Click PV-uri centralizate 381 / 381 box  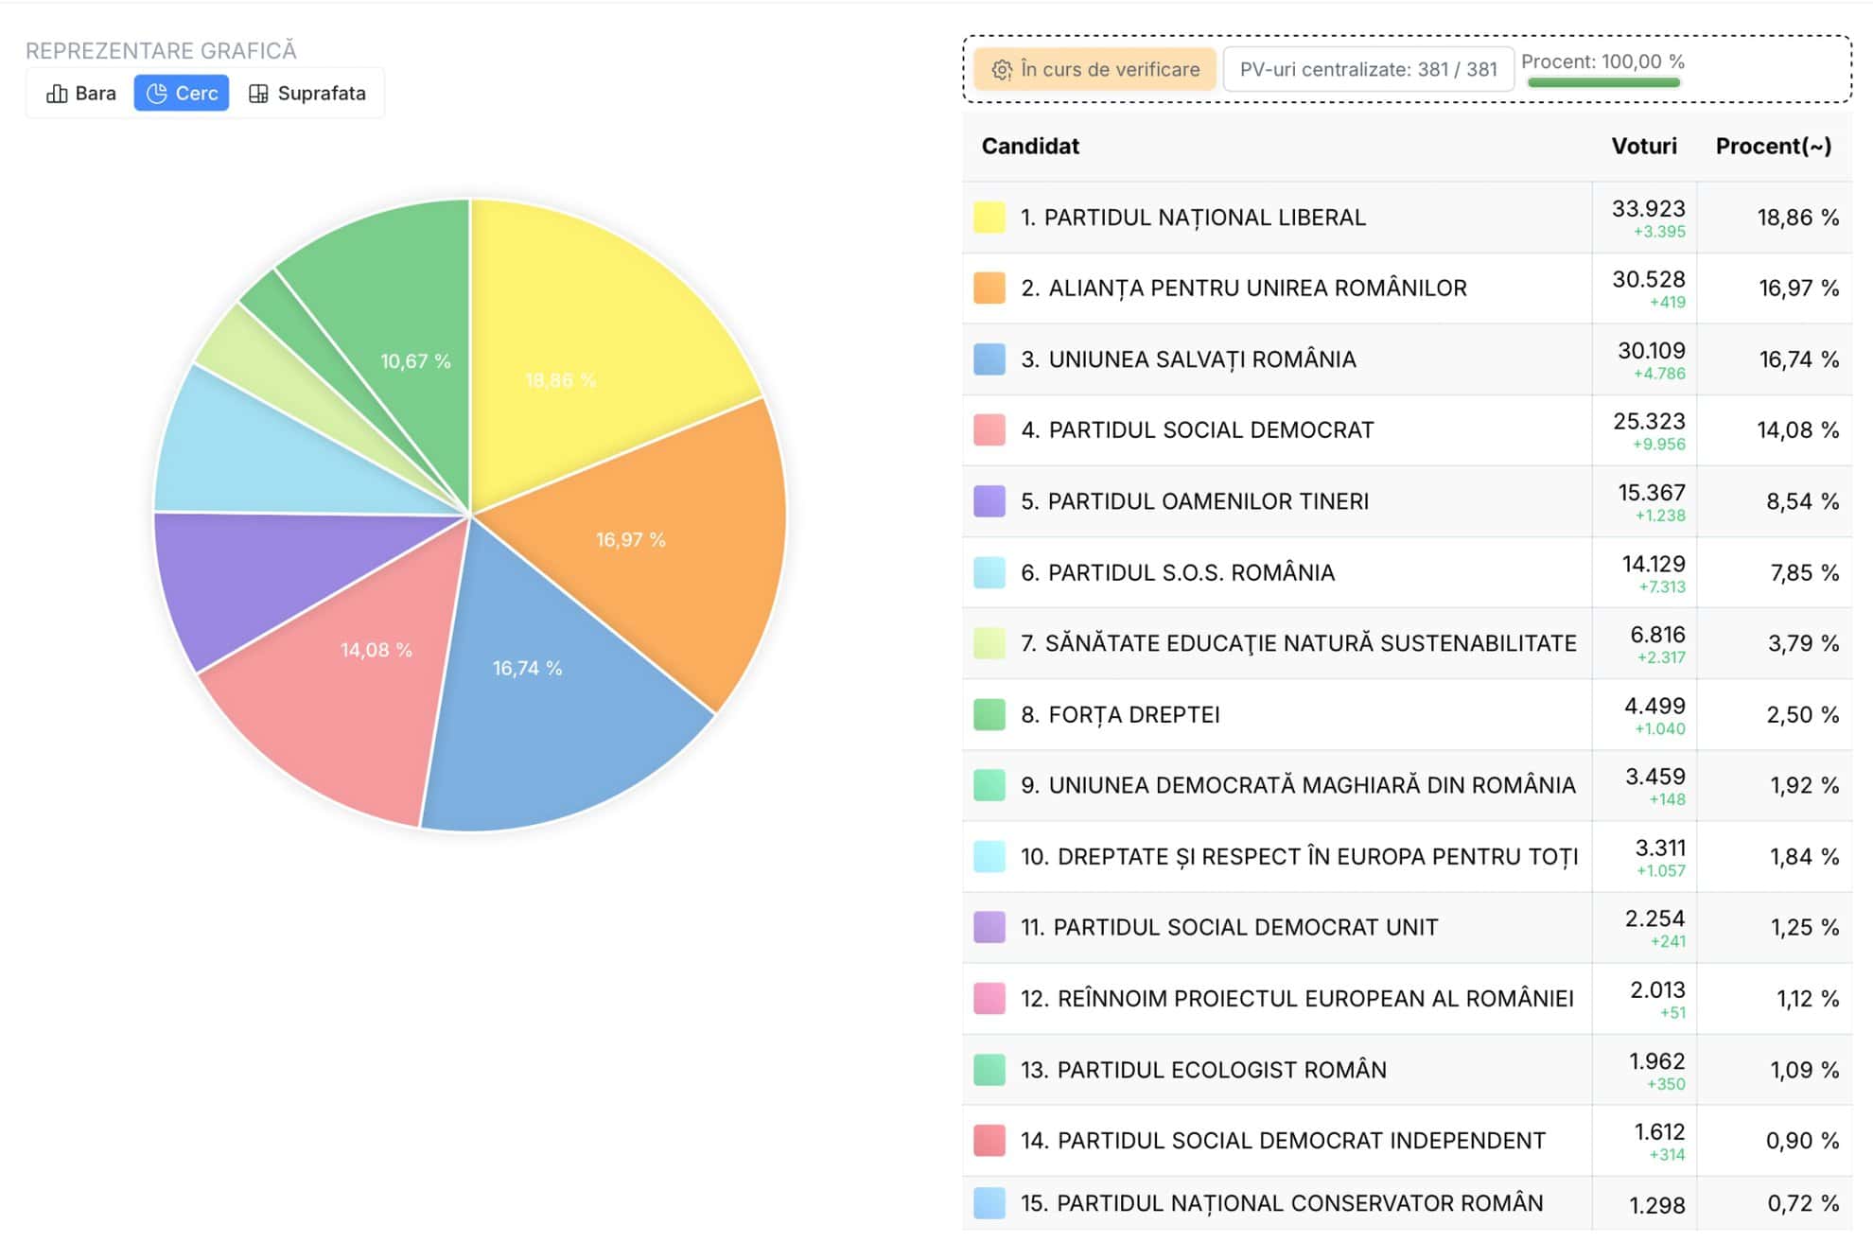click(1368, 70)
